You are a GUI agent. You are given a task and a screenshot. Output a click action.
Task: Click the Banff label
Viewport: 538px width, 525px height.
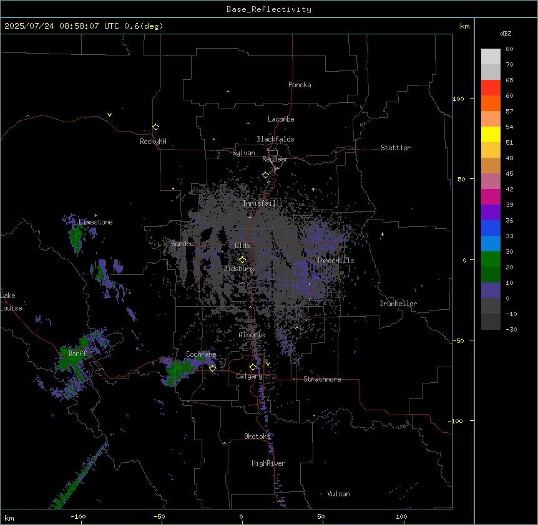tap(77, 354)
